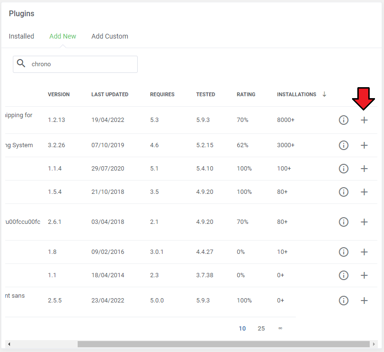Screen dimensions: 384x352
Task: Show 25 plugins per page
Action: pos(261,329)
